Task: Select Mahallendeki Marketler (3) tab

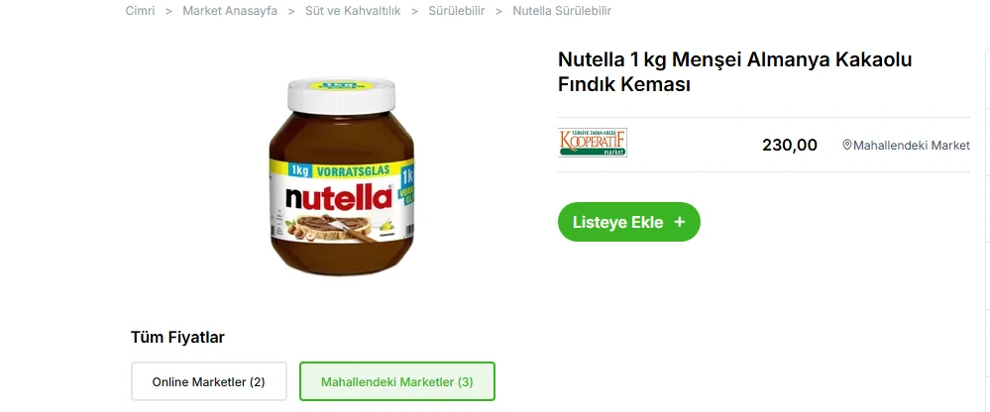Action: click(x=397, y=381)
